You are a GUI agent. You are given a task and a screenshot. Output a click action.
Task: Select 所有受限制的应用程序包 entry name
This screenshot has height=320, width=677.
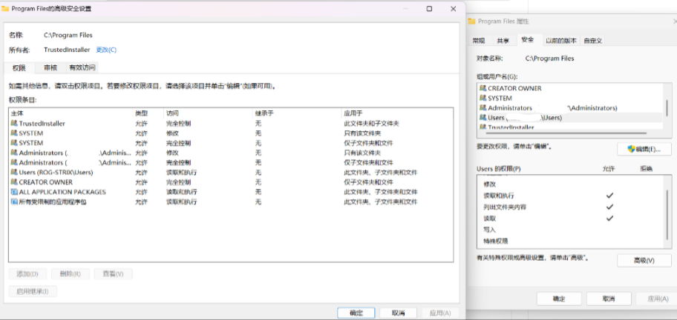[53, 201]
